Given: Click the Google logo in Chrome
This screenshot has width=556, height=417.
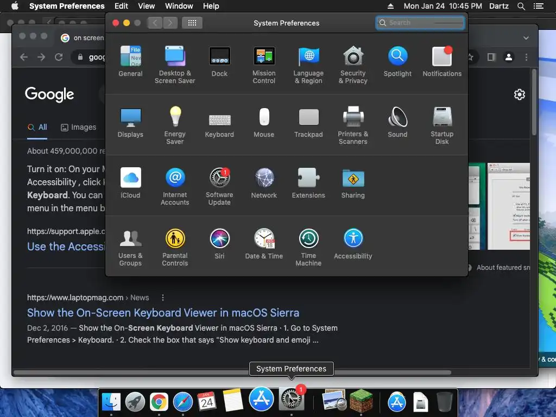Looking at the screenshot, I should click(x=49, y=94).
